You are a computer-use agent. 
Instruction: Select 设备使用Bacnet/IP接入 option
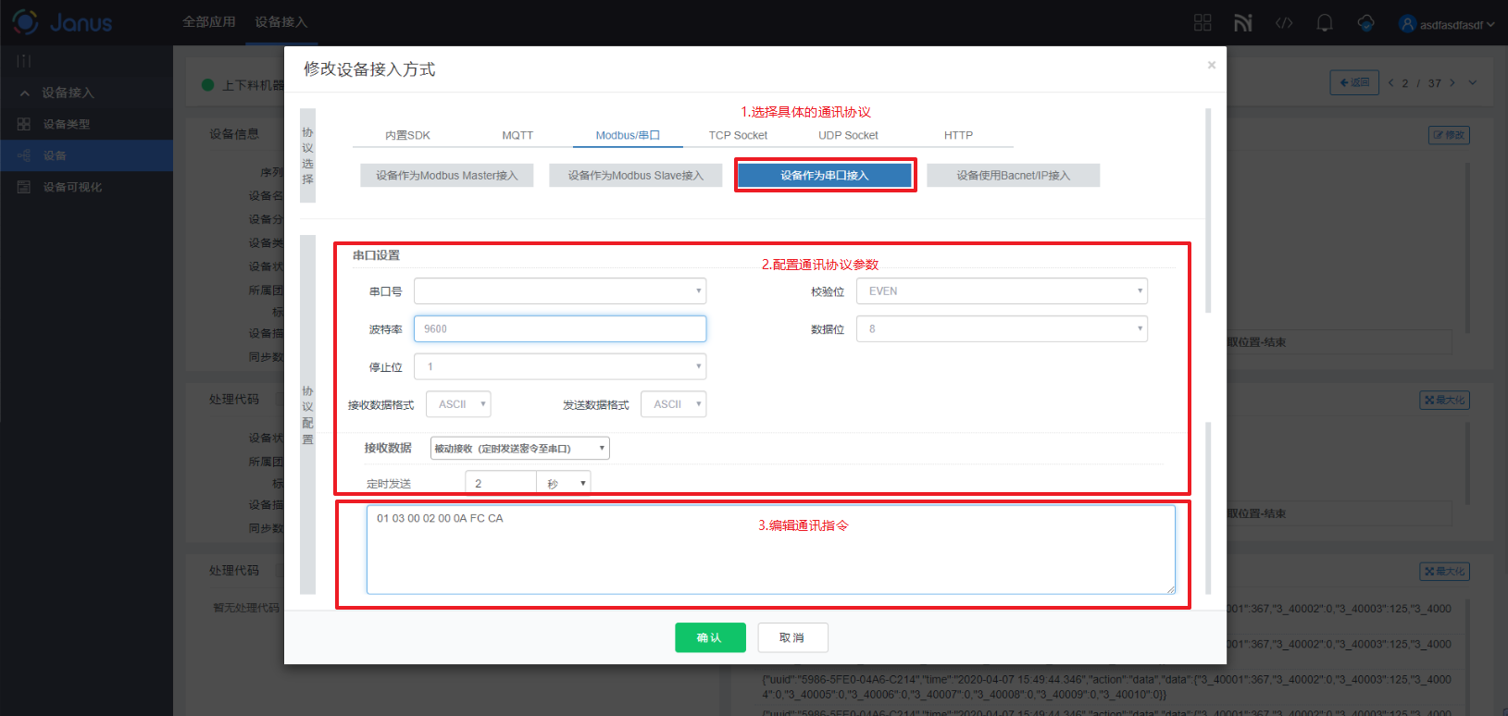(1014, 176)
